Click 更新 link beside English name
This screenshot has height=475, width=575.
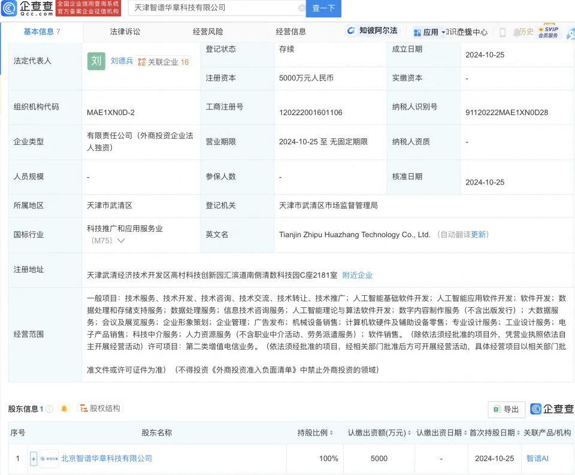point(478,234)
